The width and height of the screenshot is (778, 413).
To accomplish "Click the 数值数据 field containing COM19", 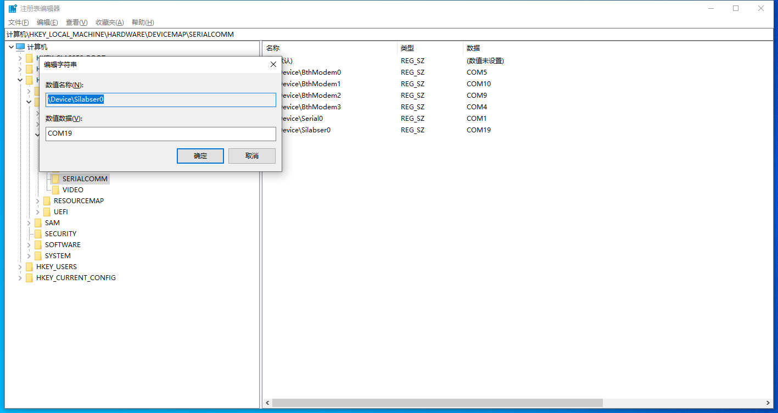I will click(x=161, y=133).
